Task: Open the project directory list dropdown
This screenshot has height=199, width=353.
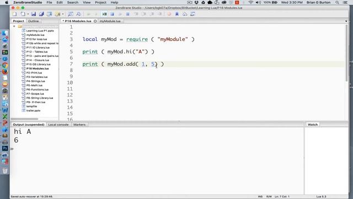Action: [63, 14]
